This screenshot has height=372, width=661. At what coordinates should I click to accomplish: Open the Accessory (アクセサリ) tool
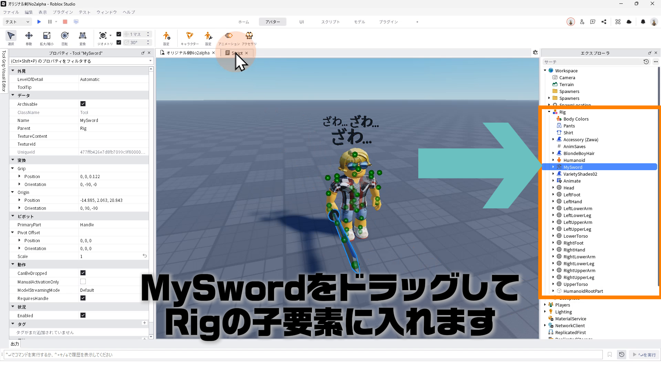click(x=249, y=38)
